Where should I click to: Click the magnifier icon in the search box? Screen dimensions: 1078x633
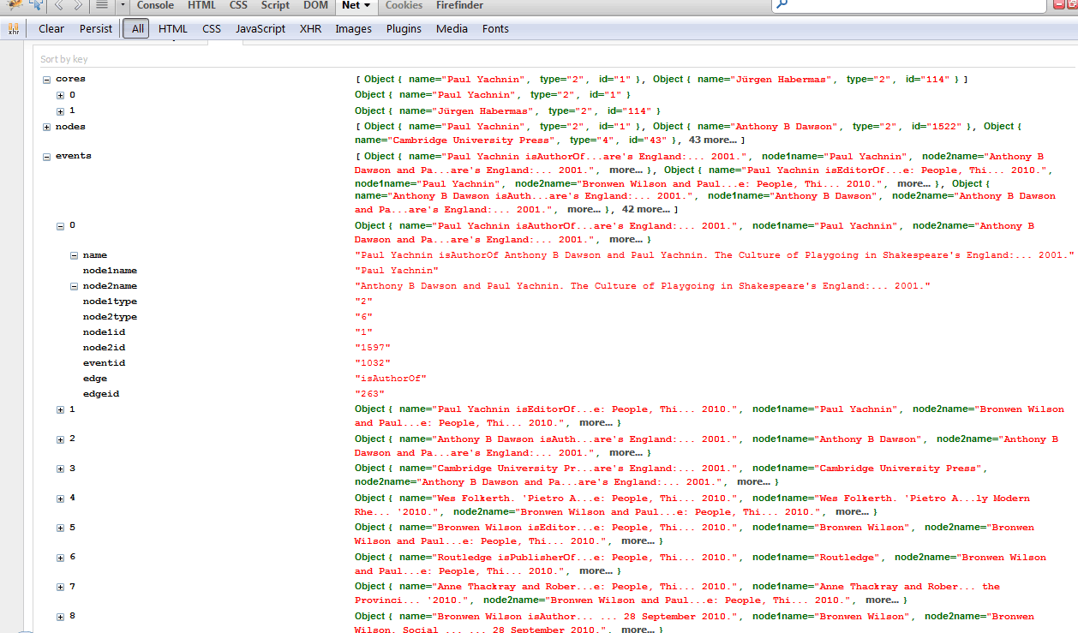tap(782, 5)
